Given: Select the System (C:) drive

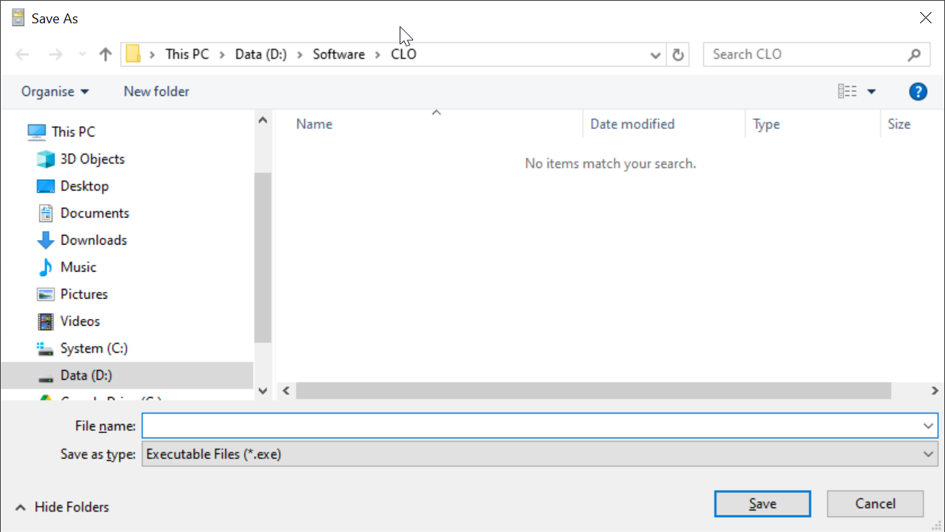Looking at the screenshot, I should (93, 348).
